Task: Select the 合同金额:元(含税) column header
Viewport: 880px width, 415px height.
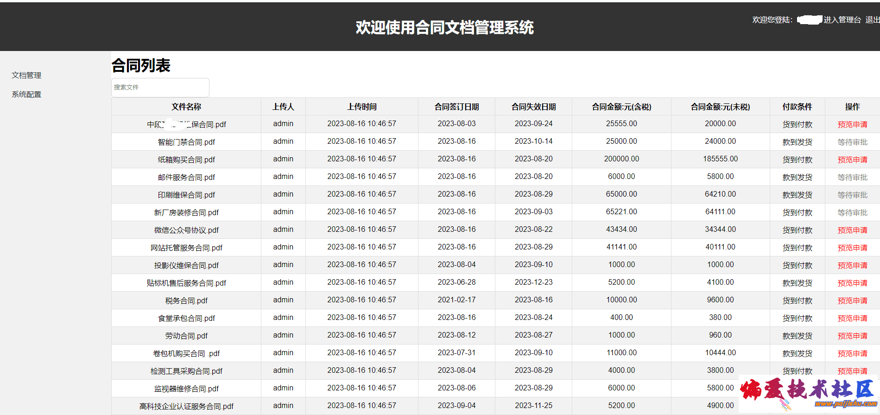Action: 621,107
